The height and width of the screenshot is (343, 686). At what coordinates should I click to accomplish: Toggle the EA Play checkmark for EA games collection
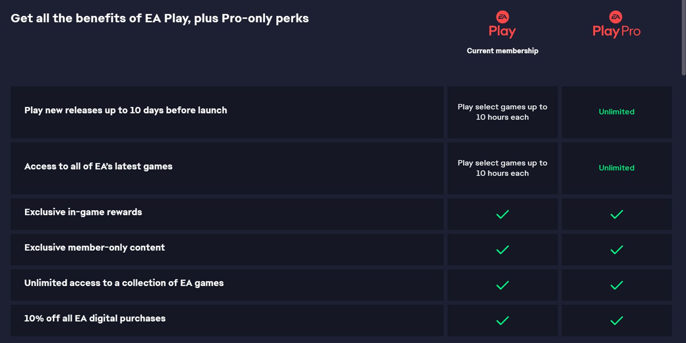click(502, 285)
